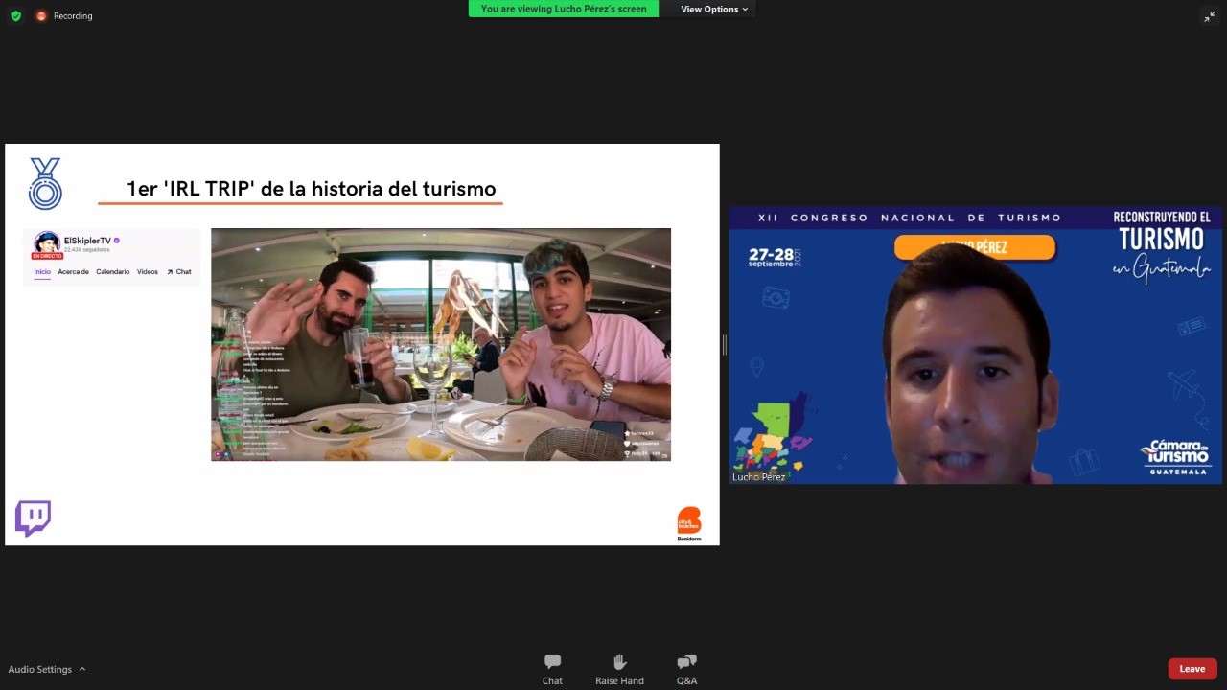1227x690 pixels.
Task: Click ElSkiplerTV channel avatar
Action: click(x=47, y=243)
